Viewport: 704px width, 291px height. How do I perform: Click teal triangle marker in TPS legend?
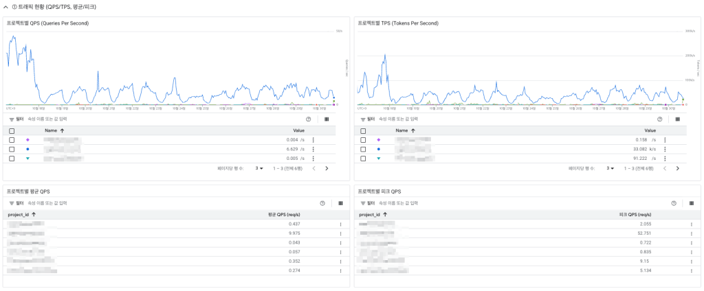379,159
